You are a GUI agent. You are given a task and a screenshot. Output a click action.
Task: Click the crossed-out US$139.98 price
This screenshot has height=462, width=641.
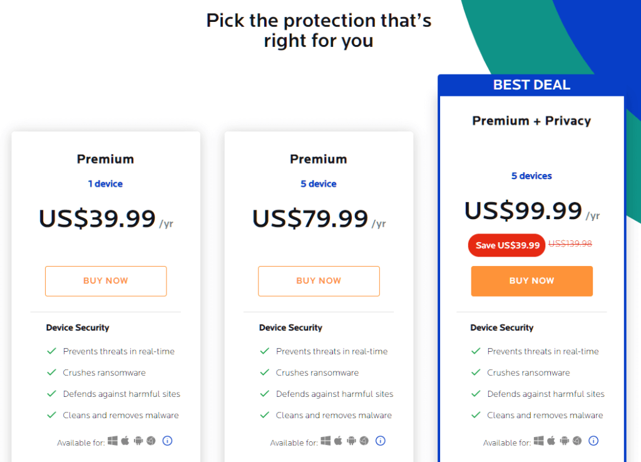point(570,244)
